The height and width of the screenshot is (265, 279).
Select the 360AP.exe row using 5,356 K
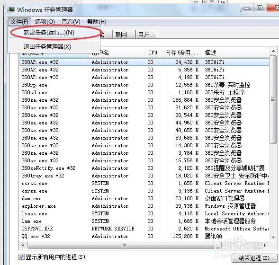[144, 70]
